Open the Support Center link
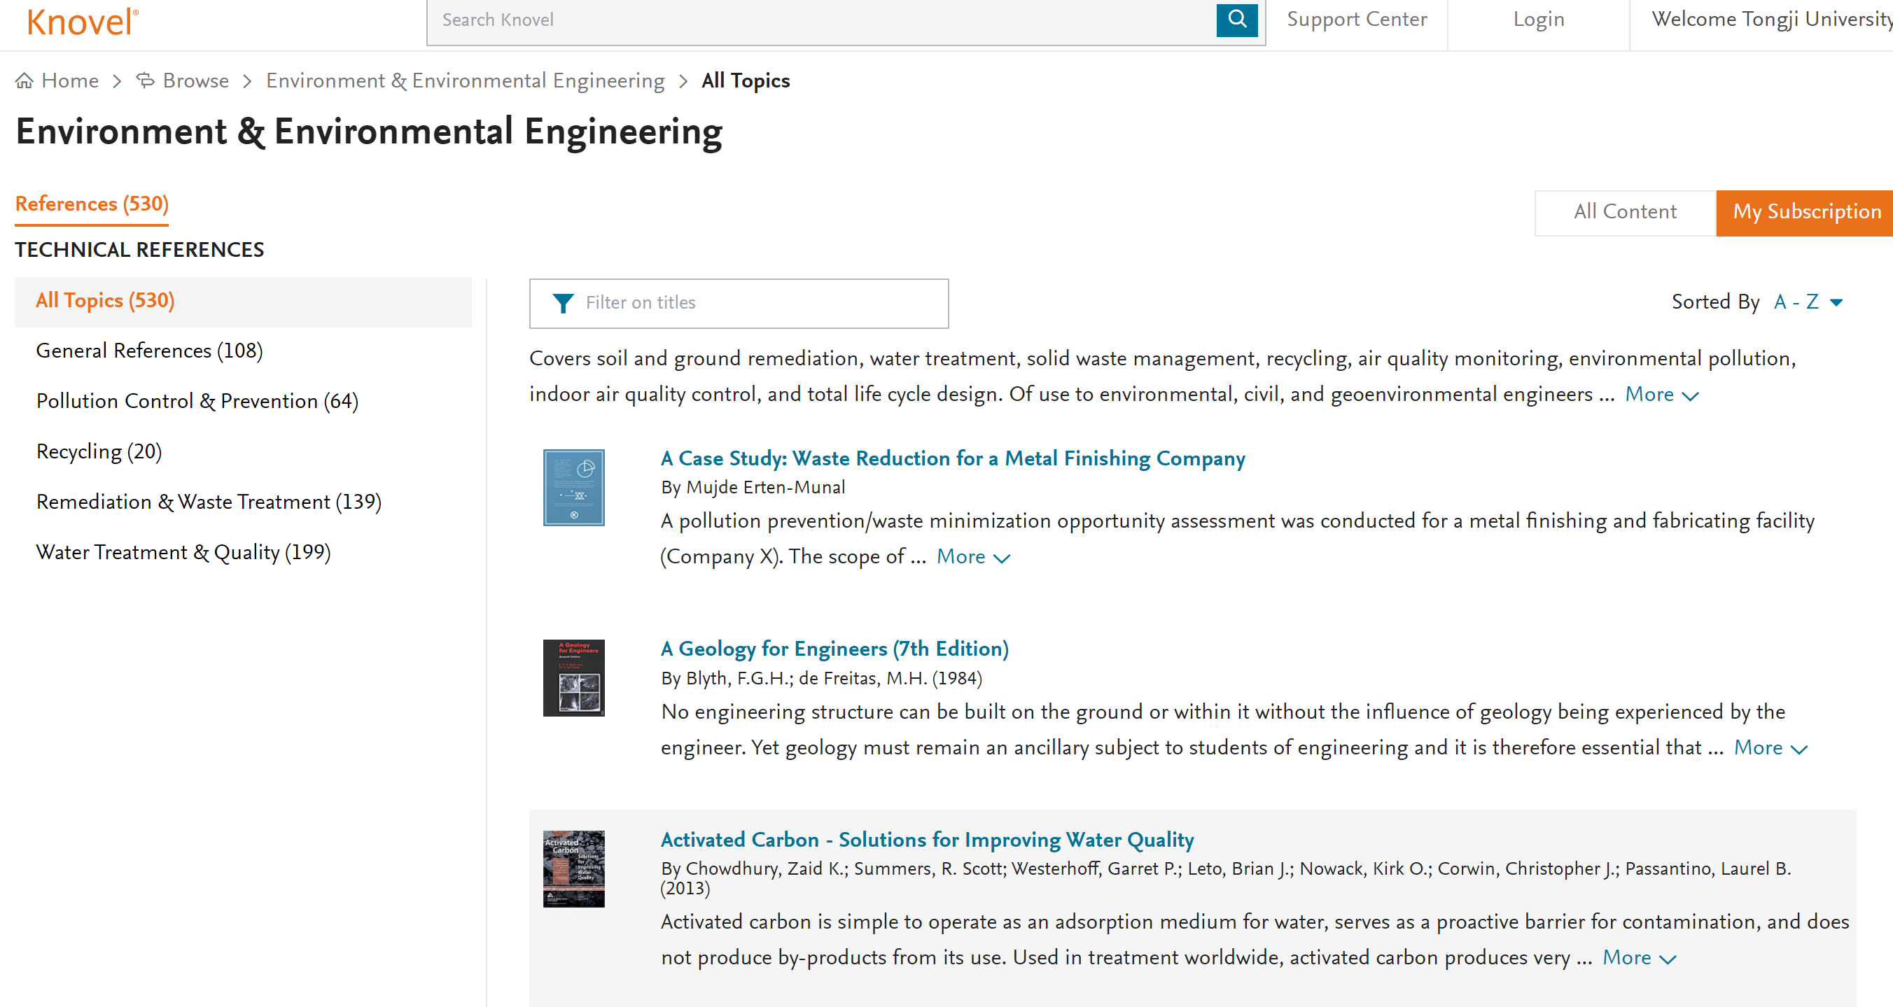This screenshot has width=1893, height=1007. [1356, 20]
